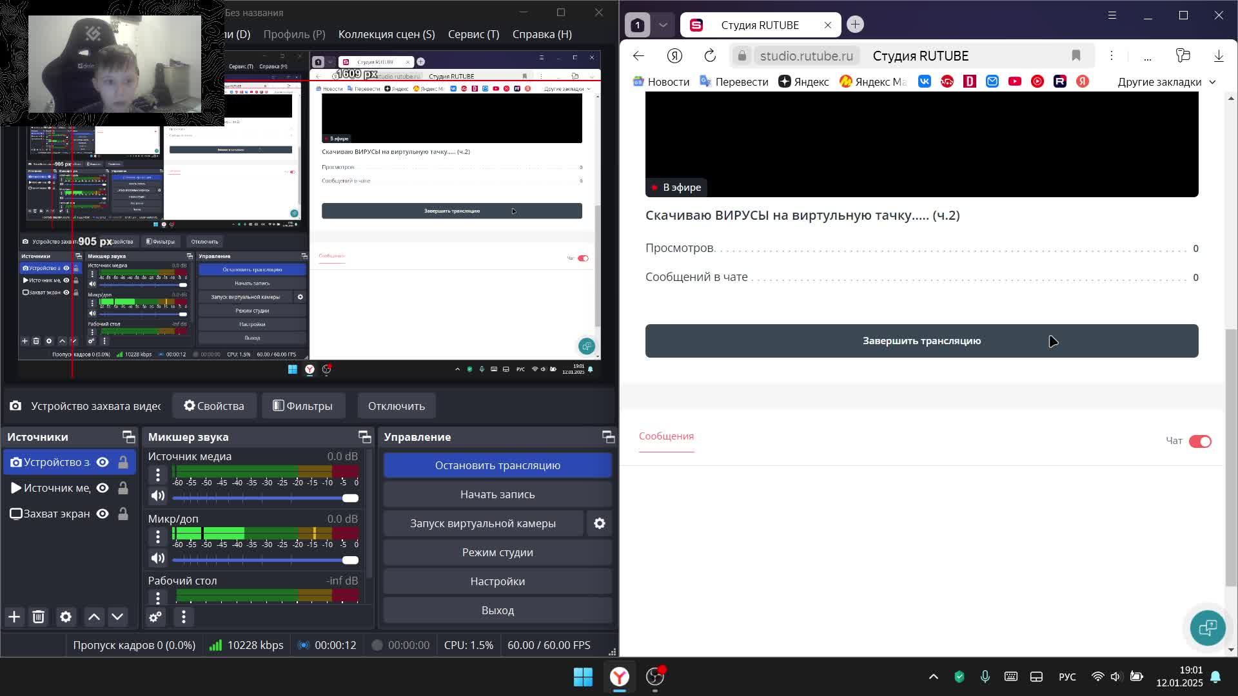
Task: Switch to Студия RUTUBE browser tab
Action: tap(760, 25)
